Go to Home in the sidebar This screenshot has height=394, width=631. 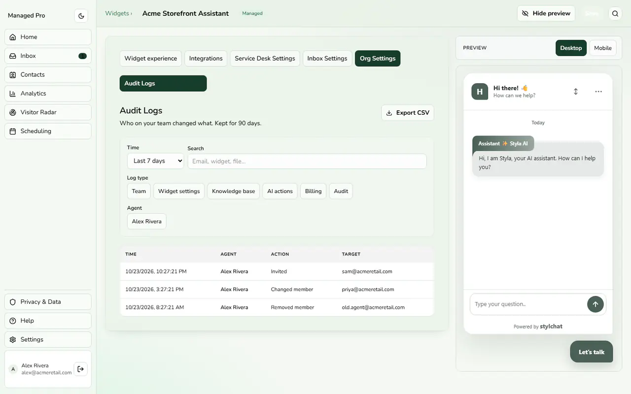(48, 37)
